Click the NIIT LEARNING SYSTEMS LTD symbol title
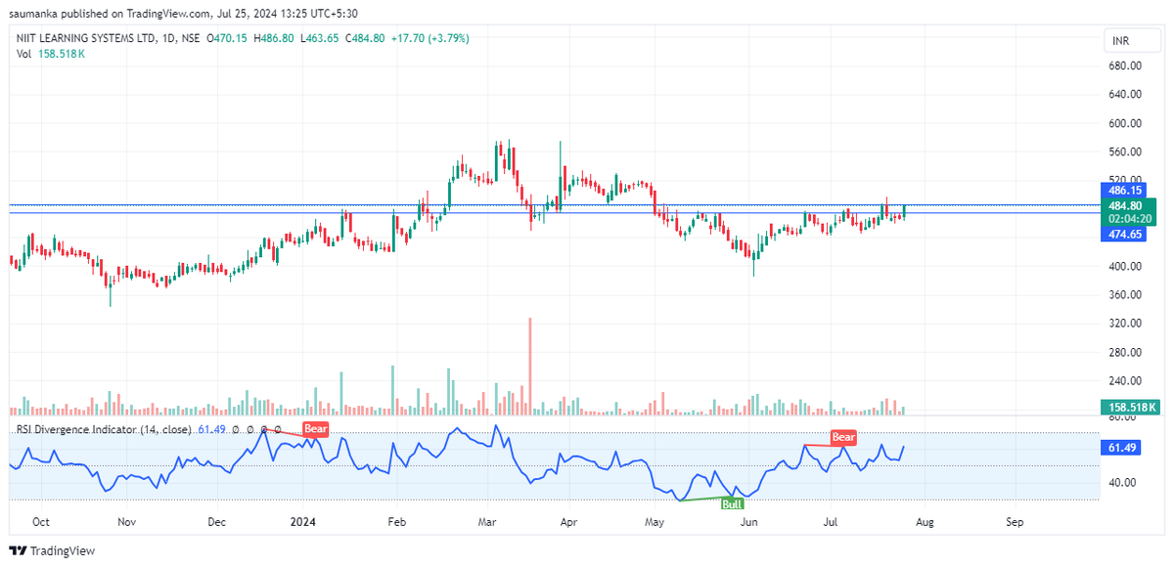The width and height of the screenshot is (1174, 567). point(85,38)
